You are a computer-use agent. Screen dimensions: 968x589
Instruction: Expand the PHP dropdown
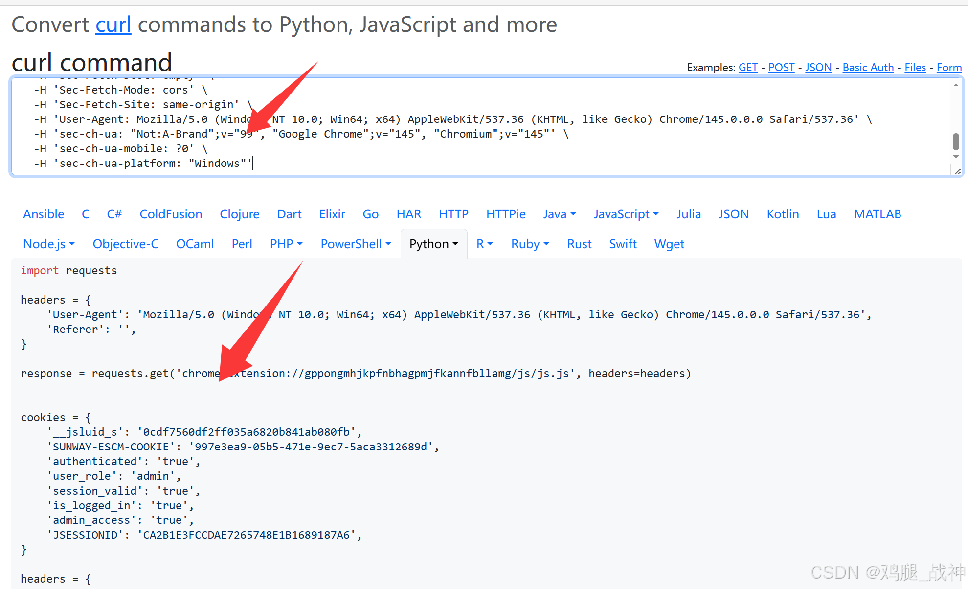coord(286,244)
